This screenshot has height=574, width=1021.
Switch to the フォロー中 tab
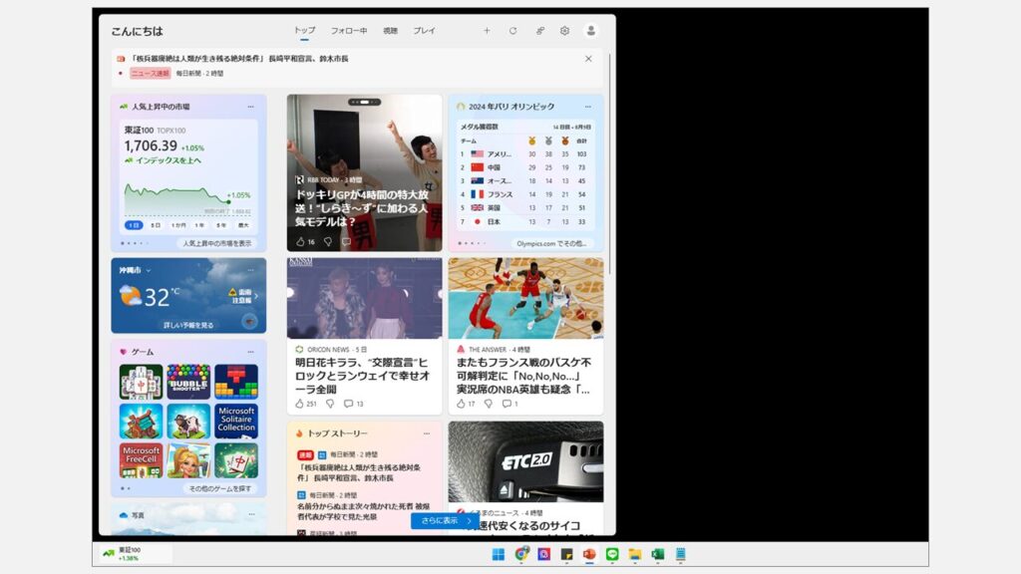(349, 31)
